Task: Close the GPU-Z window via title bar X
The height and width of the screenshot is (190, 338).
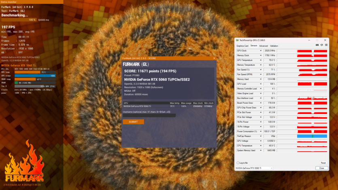Action: point(325,40)
